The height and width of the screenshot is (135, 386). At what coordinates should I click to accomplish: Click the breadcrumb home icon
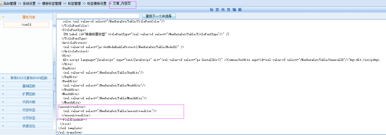tap(2, 4)
